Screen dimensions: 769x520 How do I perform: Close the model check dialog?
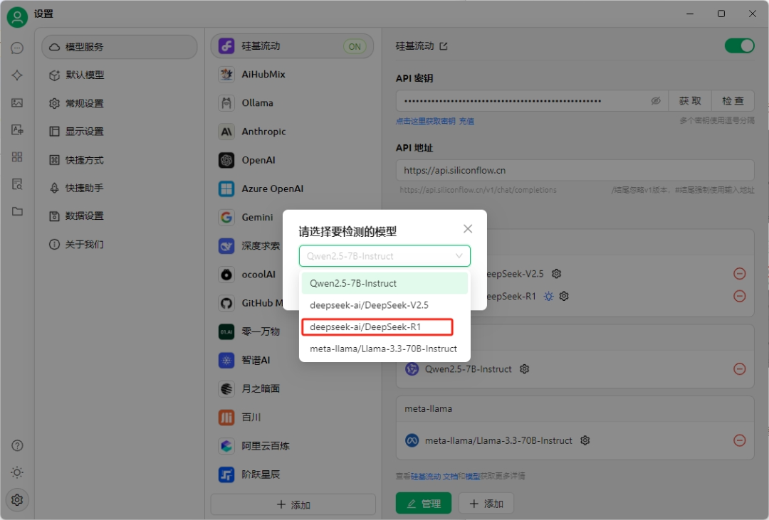pyautogui.click(x=468, y=229)
